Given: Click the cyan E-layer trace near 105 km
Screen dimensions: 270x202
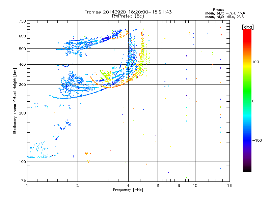Looking at the screenshot, I should 40,157.
